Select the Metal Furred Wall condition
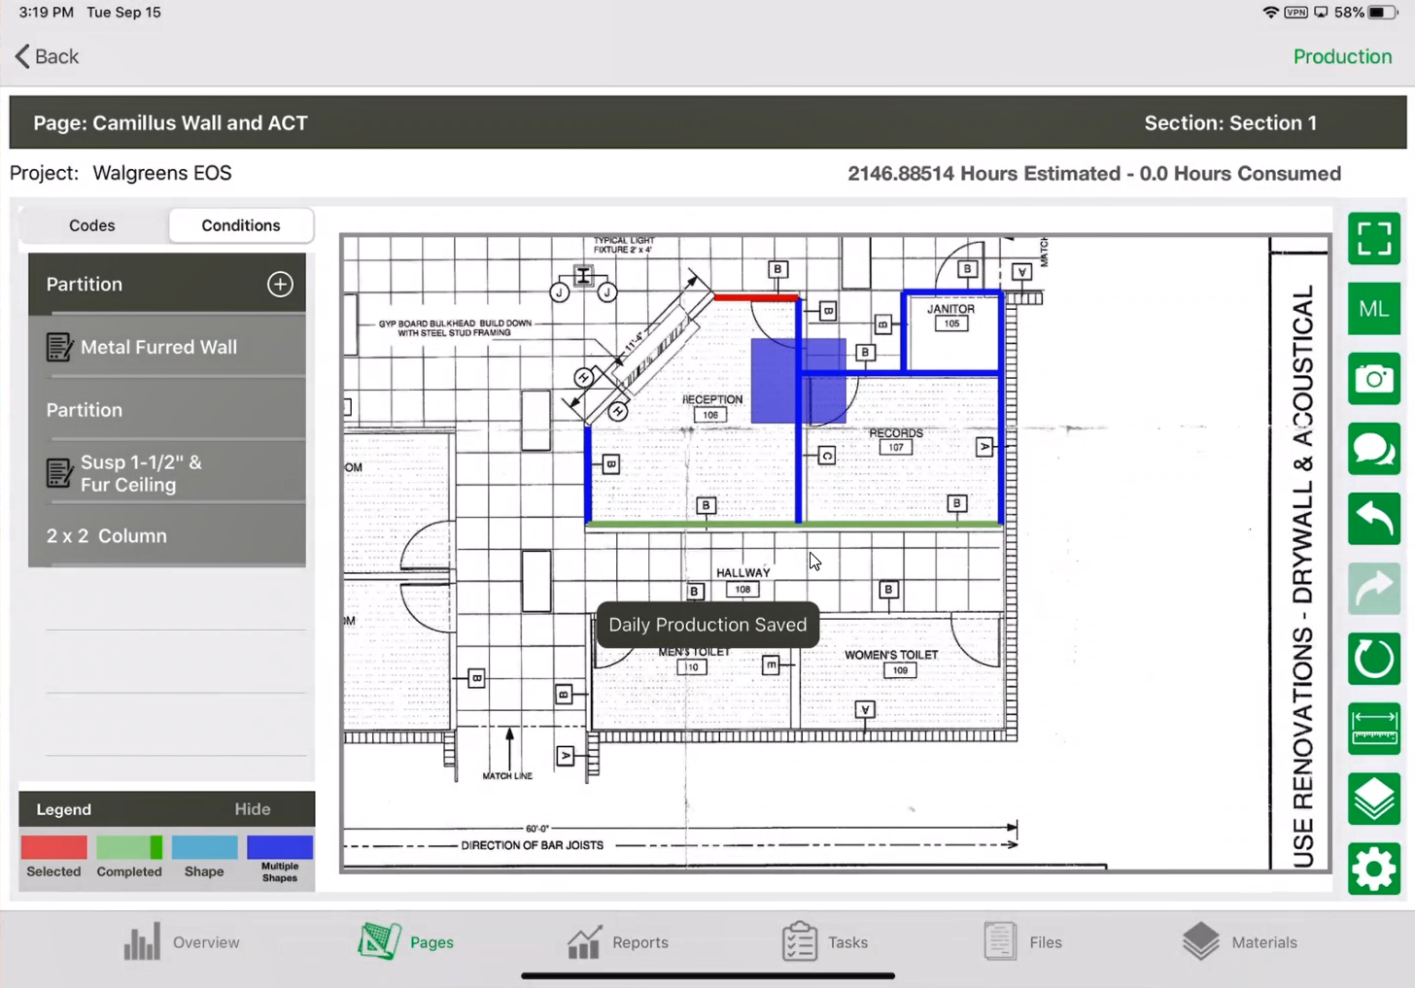 [158, 347]
